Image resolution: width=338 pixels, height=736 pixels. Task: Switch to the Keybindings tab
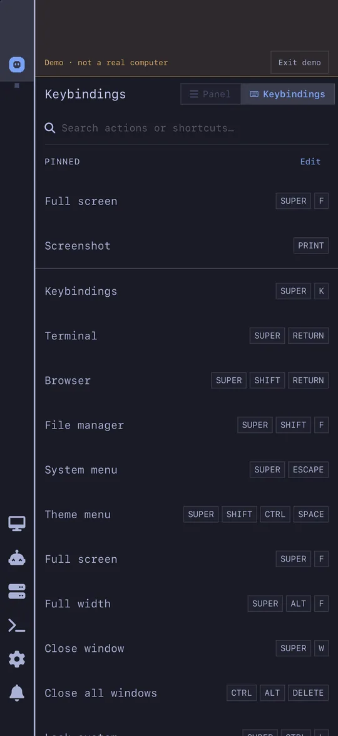(x=287, y=94)
